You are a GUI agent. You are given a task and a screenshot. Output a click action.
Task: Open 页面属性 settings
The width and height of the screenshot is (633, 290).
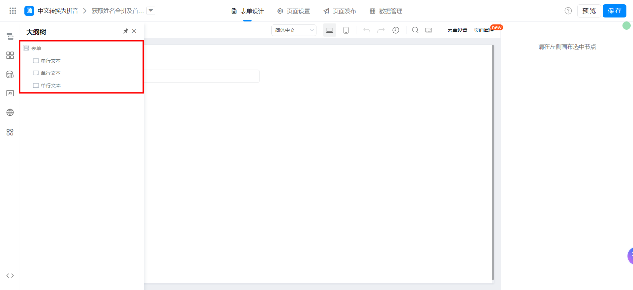pos(484,30)
